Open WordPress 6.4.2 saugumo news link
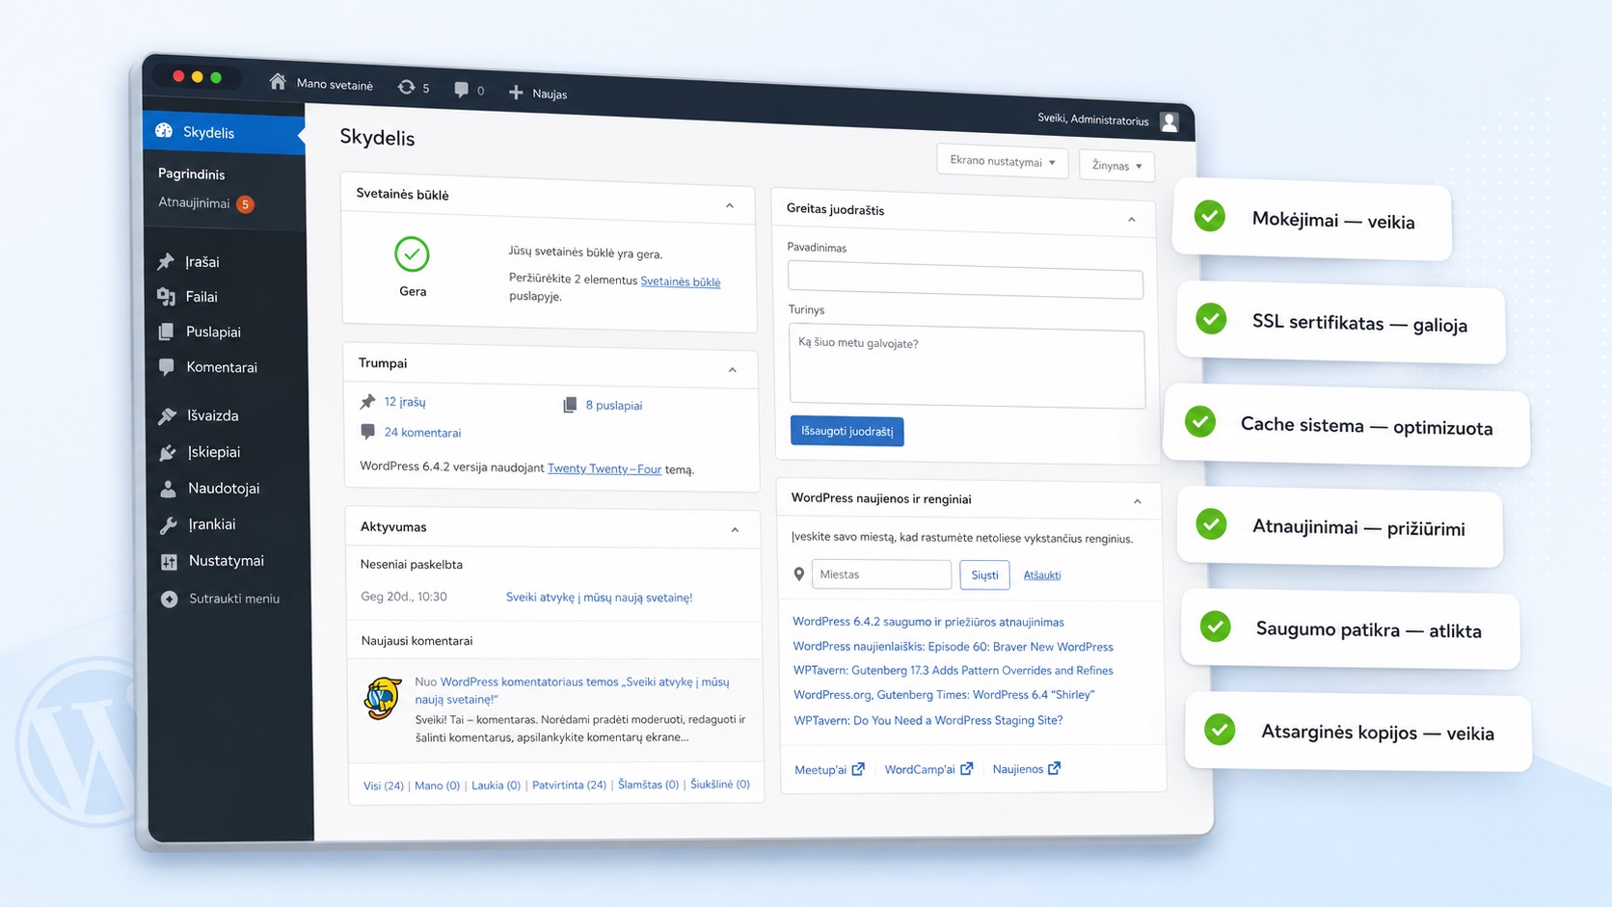The width and height of the screenshot is (1612, 907). tap(928, 622)
